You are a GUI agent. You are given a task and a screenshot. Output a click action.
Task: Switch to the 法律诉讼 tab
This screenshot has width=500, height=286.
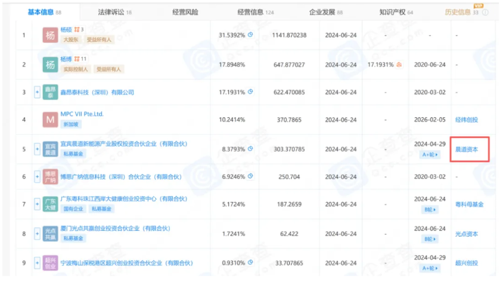(115, 12)
